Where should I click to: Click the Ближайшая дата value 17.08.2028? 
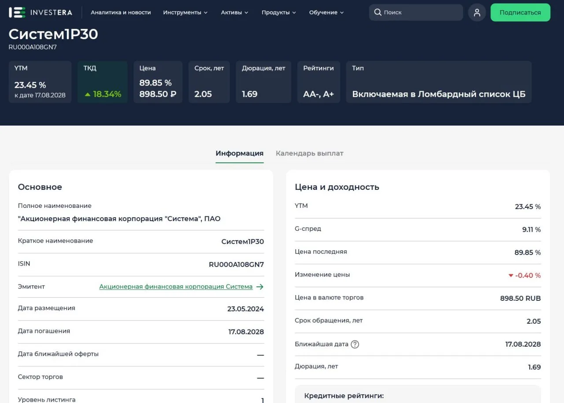pyautogui.click(x=523, y=344)
